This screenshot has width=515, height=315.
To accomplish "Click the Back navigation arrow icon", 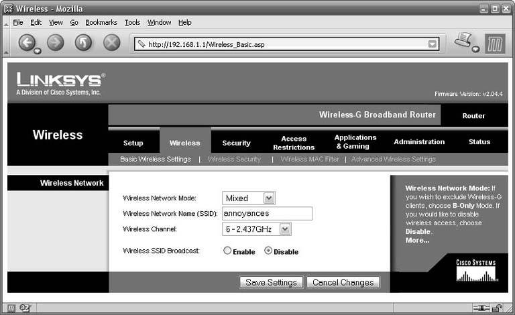I will pyautogui.click(x=27, y=44).
